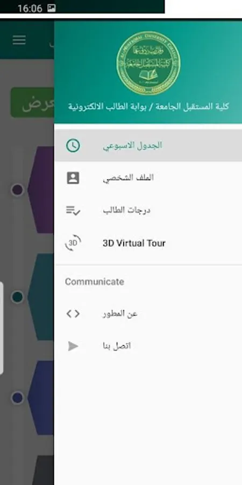Tap the college round logo emblem
Screen dimensions: 242x485
pos(148,63)
